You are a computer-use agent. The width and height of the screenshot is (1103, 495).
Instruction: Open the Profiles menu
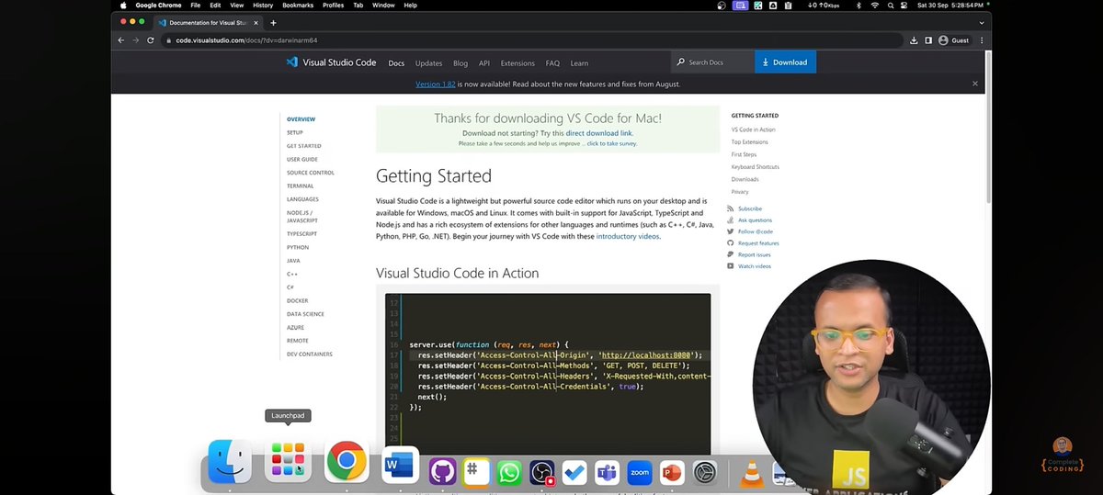pyautogui.click(x=334, y=5)
